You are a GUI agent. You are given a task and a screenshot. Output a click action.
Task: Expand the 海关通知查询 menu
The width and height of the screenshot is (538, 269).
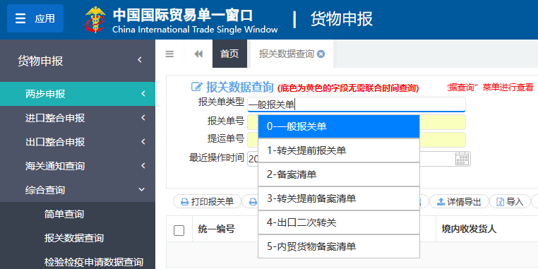78,166
